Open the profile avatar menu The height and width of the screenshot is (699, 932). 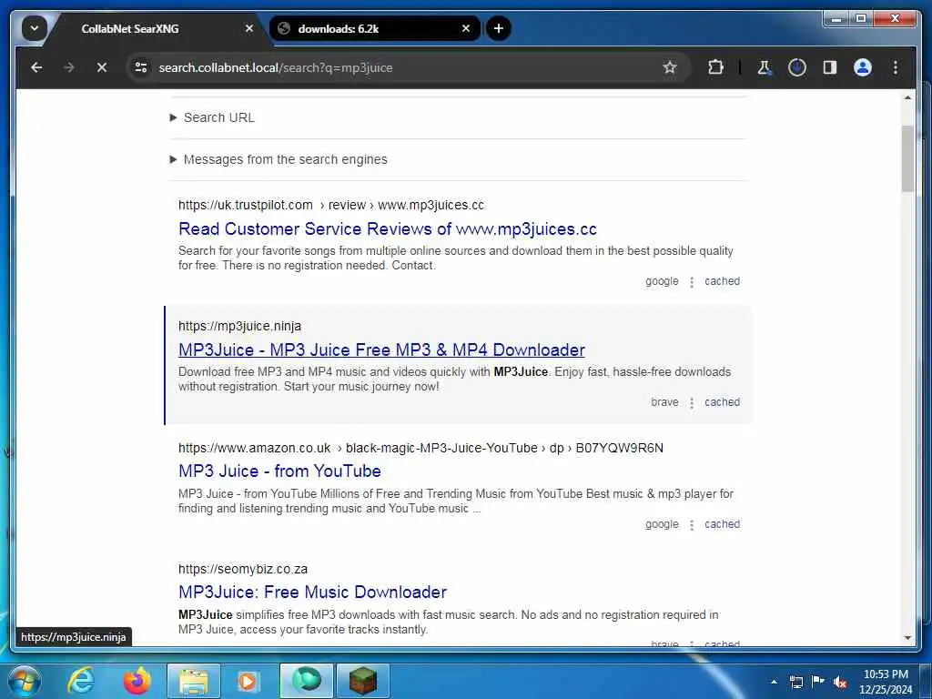(863, 67)
